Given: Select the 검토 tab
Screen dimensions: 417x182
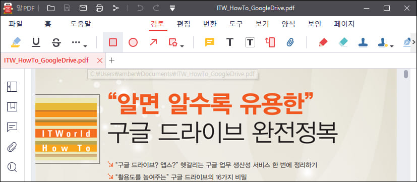Looking at the screenshot, I should [157, 24].
